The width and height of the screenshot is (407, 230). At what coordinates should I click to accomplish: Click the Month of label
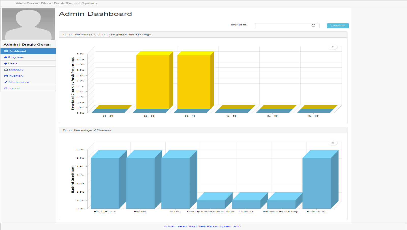[x=239, y=25]
